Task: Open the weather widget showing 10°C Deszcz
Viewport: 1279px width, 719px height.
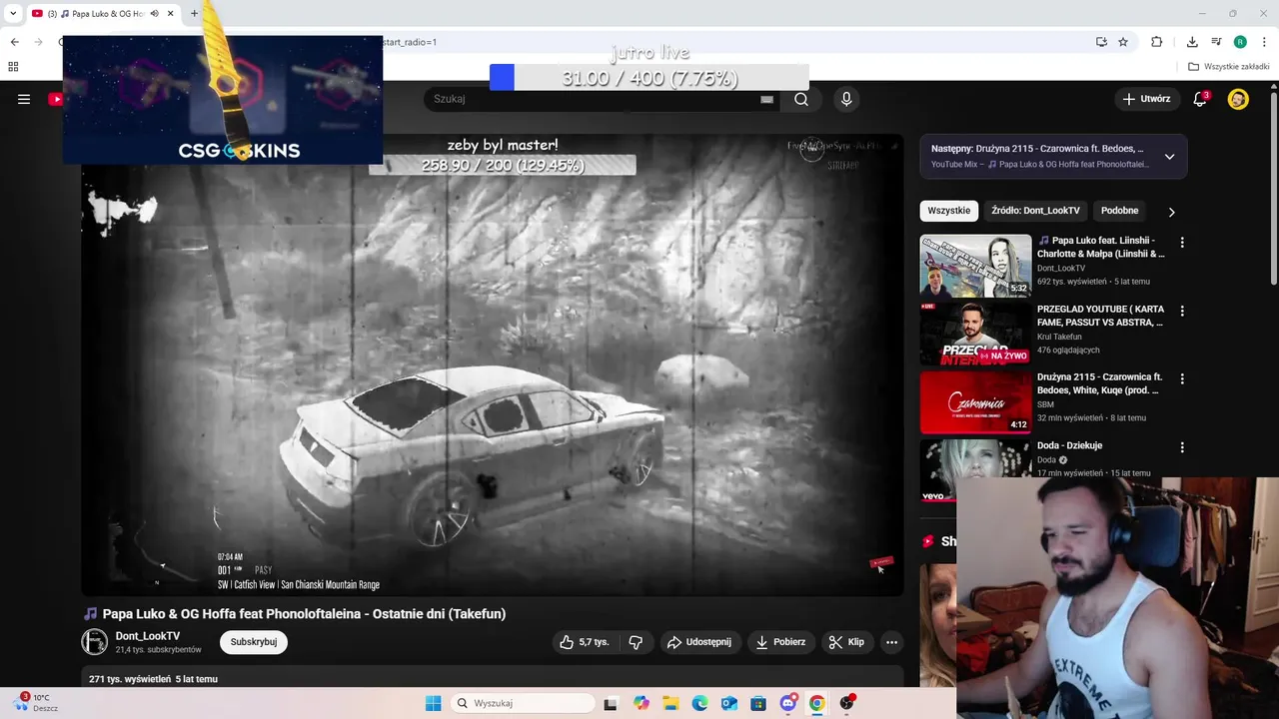Action: pyautogui.click(x=38, y=703)
